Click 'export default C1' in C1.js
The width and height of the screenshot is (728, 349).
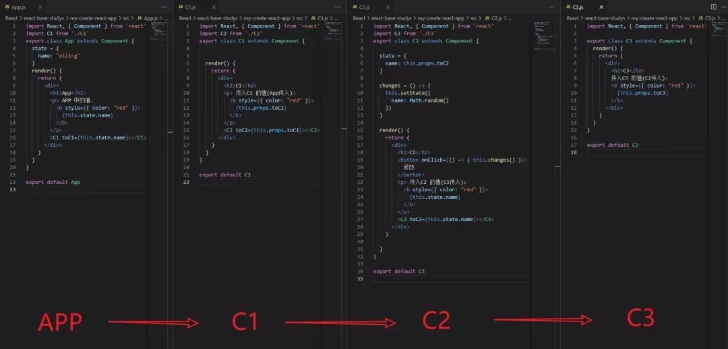click(225, 174)
